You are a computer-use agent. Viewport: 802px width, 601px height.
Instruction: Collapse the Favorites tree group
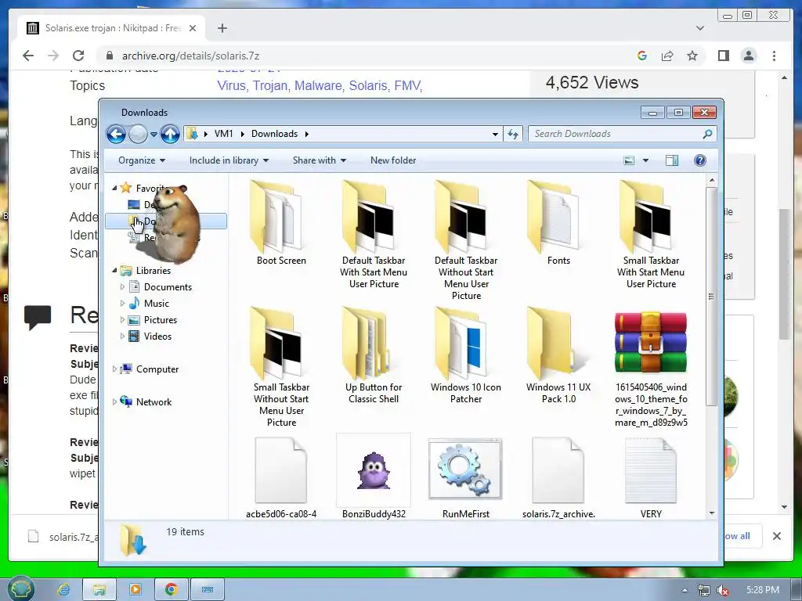tap(114, 188)
